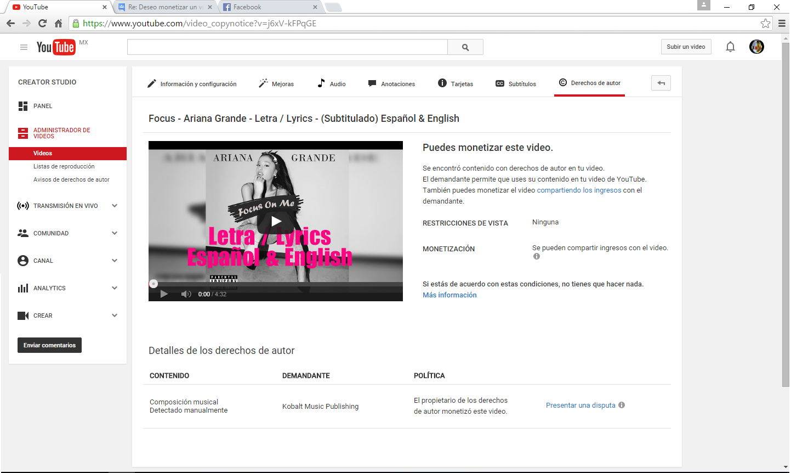Click the return arrow button beside tabs
The height and width of the screenshot is (473, 791).
point(661,83)
